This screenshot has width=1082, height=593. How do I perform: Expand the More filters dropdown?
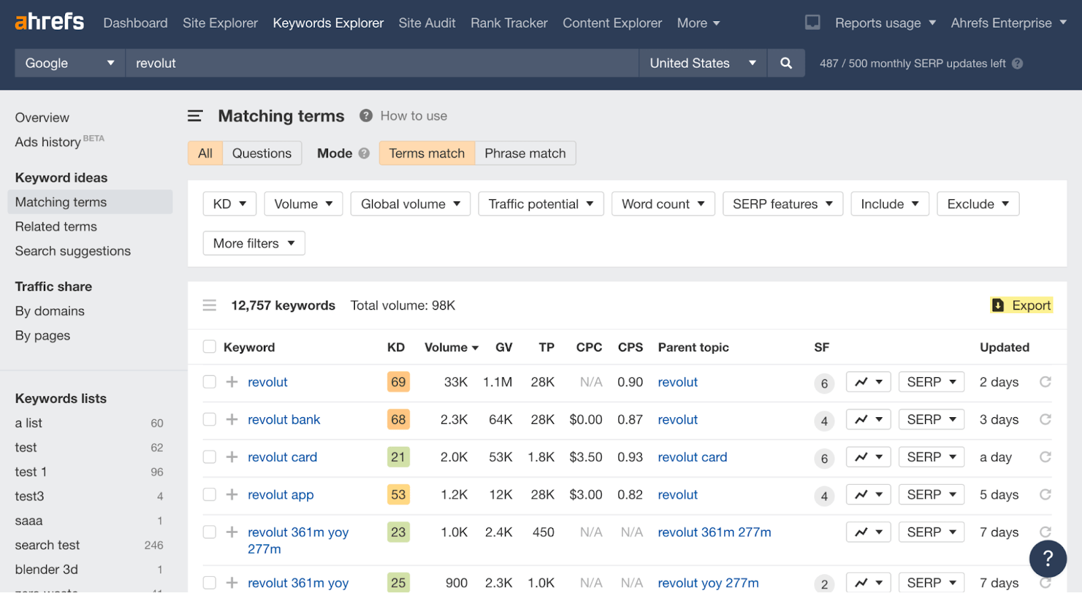click(x=254, y=243)
